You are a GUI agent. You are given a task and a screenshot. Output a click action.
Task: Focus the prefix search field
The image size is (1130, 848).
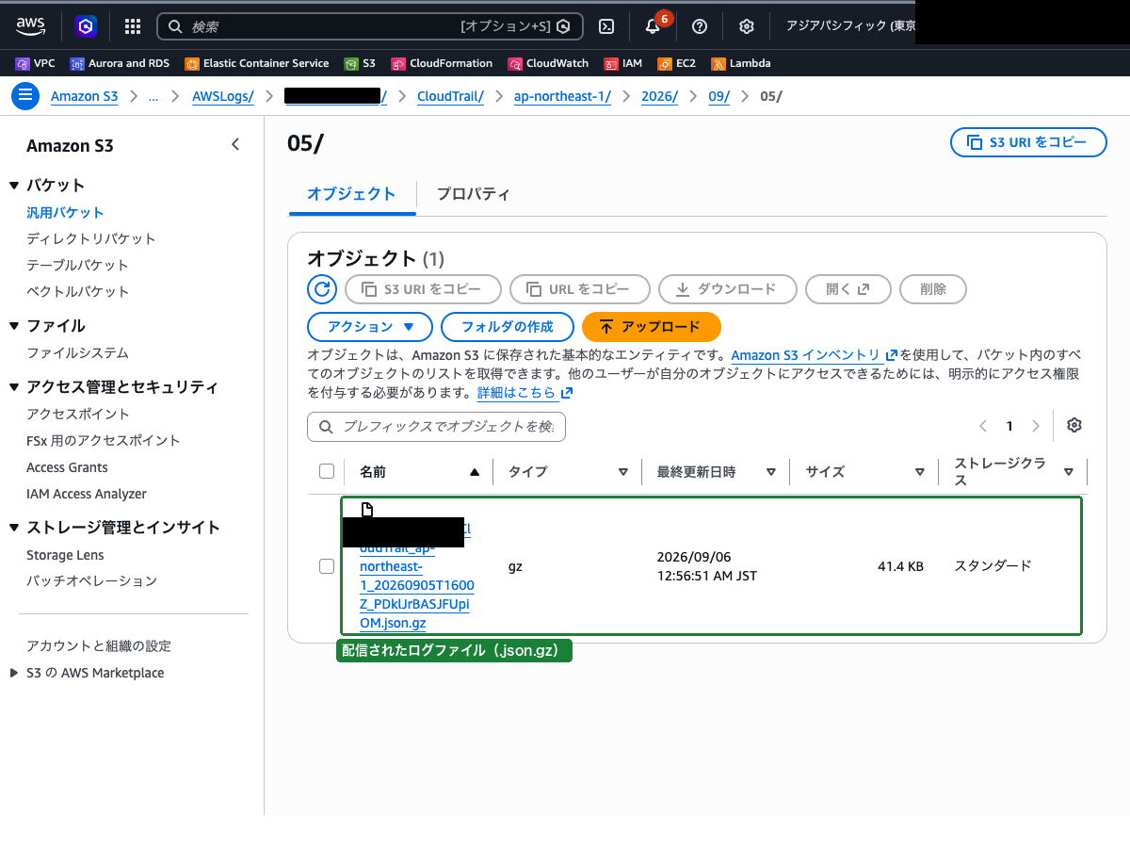pos(436,427)
